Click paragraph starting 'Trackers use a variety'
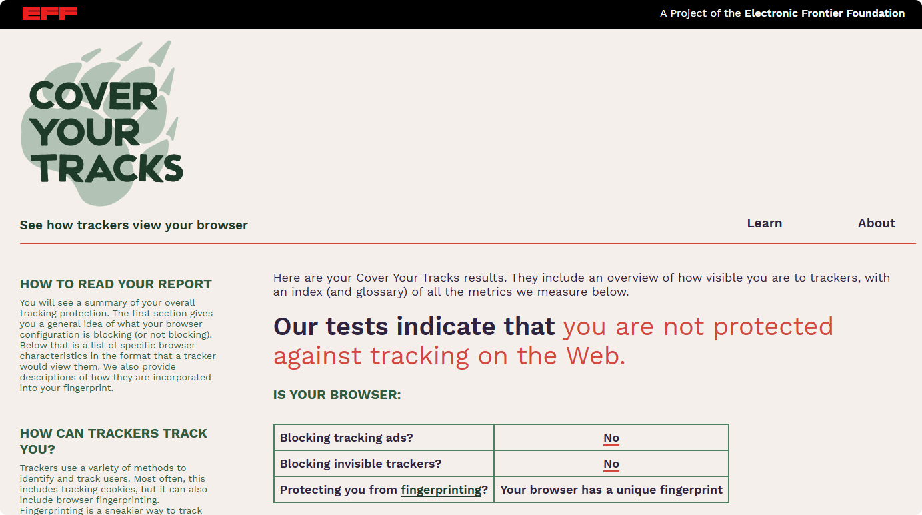 pos(114,489)
